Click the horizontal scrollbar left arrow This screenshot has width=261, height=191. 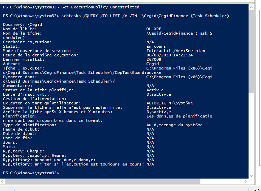pyautogui.click(x=3, y=181)
